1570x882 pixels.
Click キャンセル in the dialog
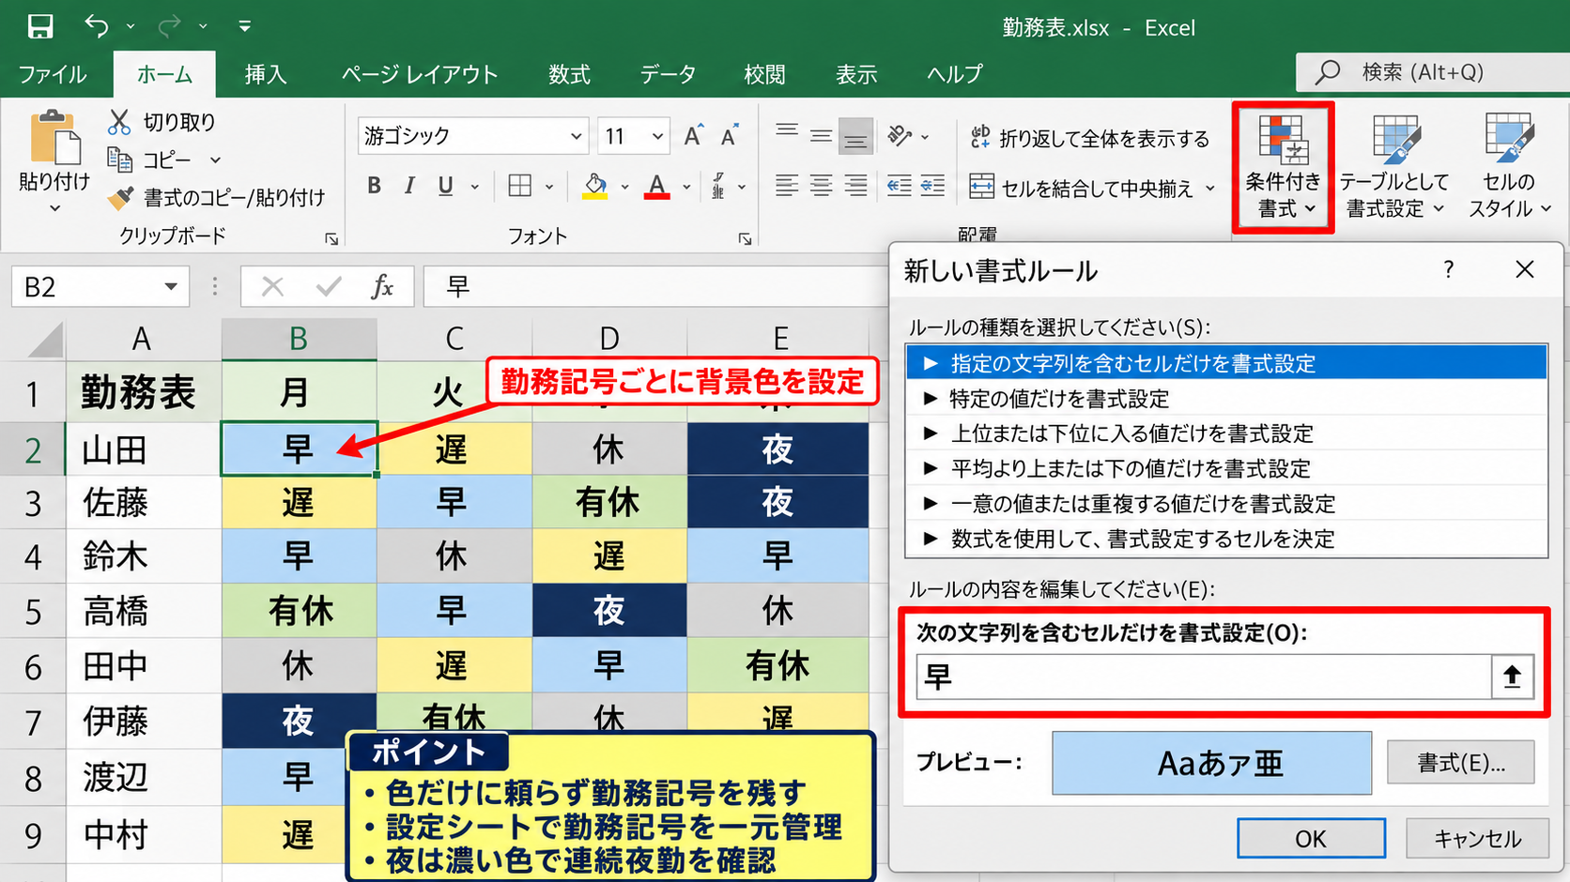click(1477, 838)
